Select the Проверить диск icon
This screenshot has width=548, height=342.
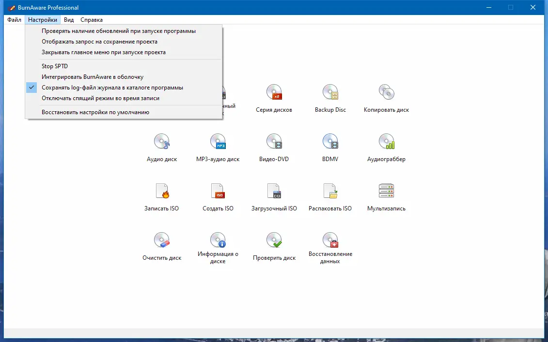click(274, 240)
